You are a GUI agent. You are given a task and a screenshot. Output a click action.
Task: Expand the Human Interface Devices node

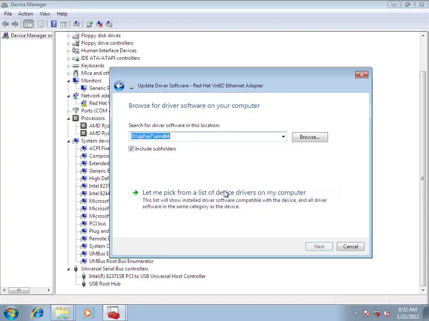[68, 51]
